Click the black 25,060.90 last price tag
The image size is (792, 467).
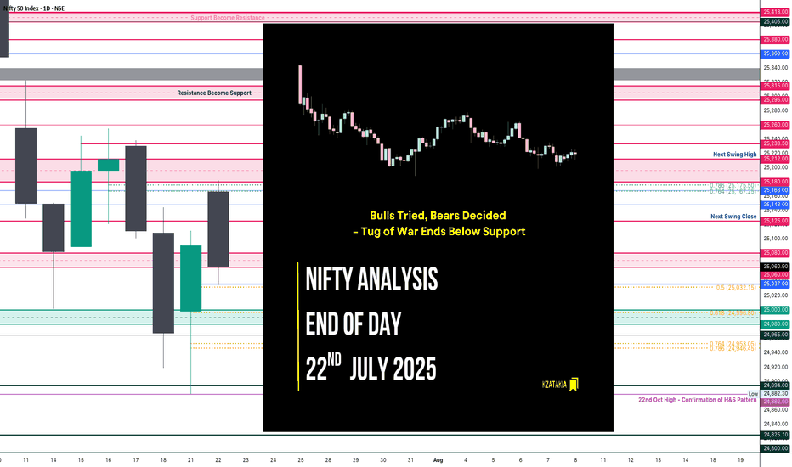pyautogui.click(x=775, y=267)
